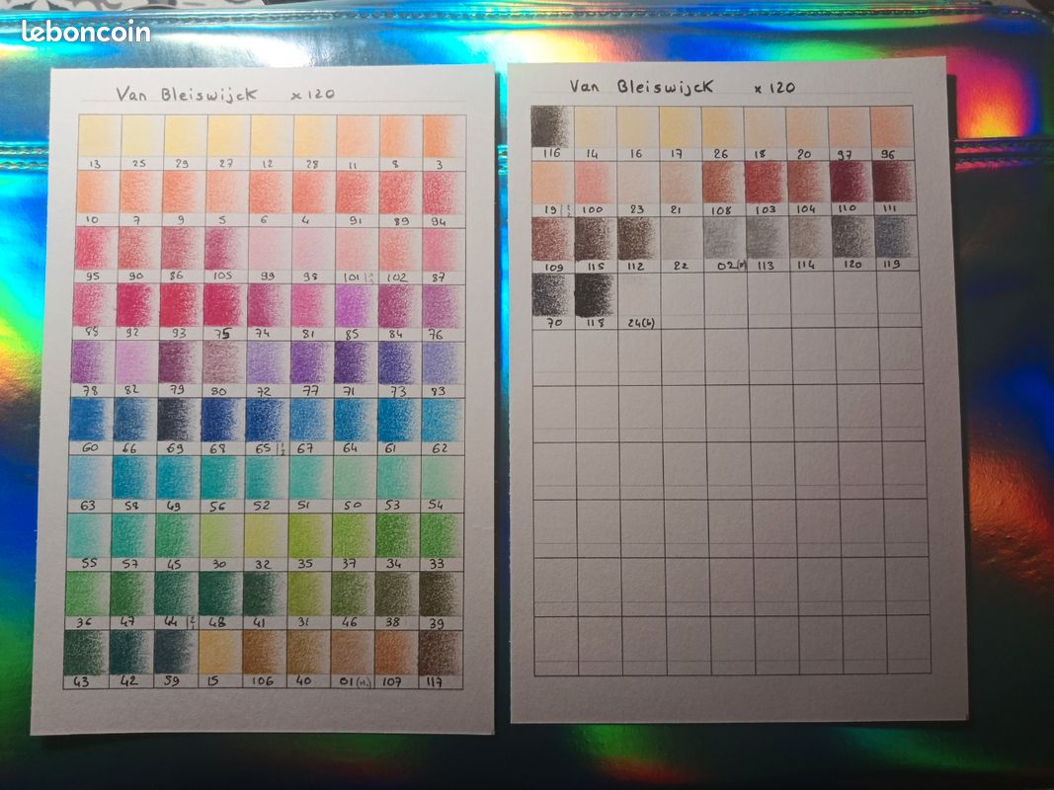
Task: Click the ochre brown swatch numbered 106
Action: click(264, 653)
